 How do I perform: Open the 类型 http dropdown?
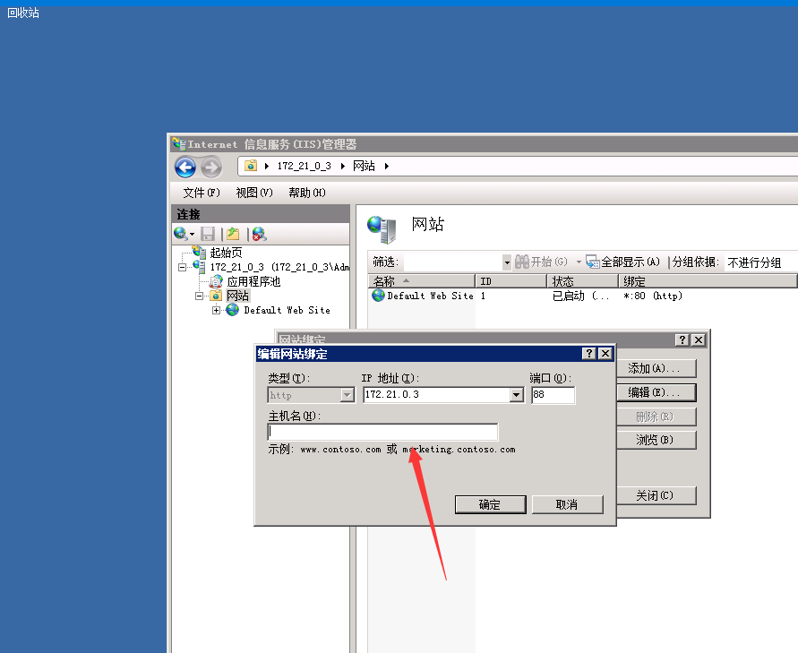pyautogui.click(x=348, y=394)
